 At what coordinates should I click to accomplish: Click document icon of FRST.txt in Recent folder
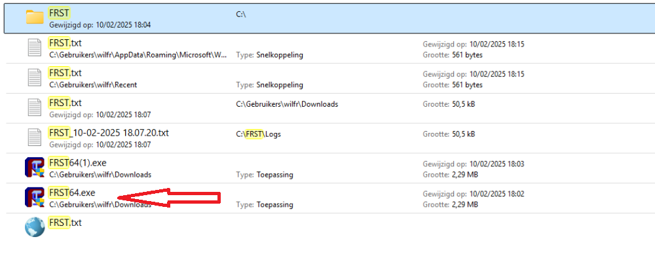[35, 79]
